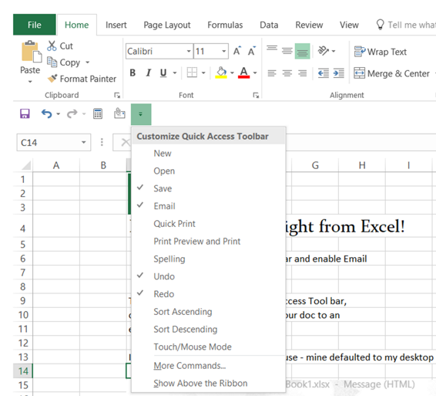This screenshot has width=436, height=396.
Task: Toggle Italic formatting
Action: [148, 73]
